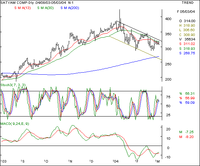Click the MACD axis label -10
This screenshot has height=166, width=200.
168,157
